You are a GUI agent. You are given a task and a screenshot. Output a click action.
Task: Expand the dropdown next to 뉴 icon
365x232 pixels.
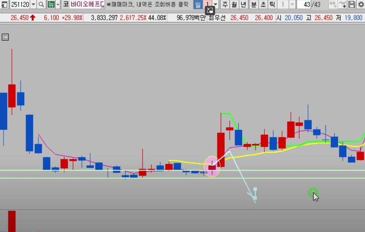[x=58, y=4]
